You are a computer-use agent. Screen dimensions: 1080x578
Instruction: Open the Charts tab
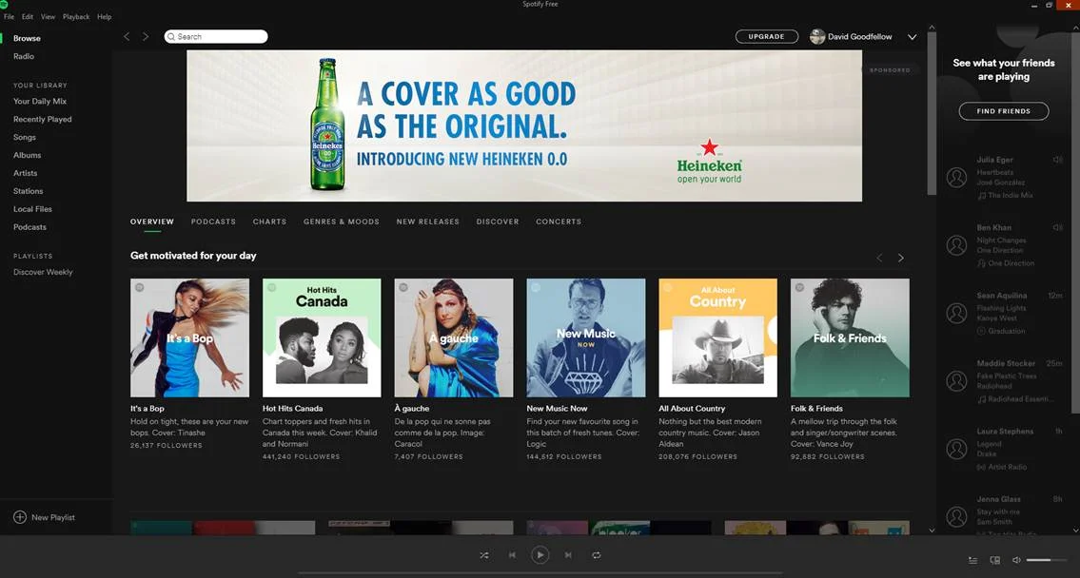[269, 222]
